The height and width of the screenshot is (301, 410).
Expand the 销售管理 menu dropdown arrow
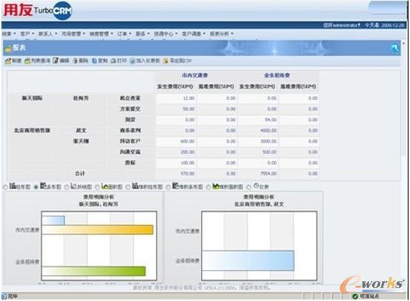coord(112,34)
